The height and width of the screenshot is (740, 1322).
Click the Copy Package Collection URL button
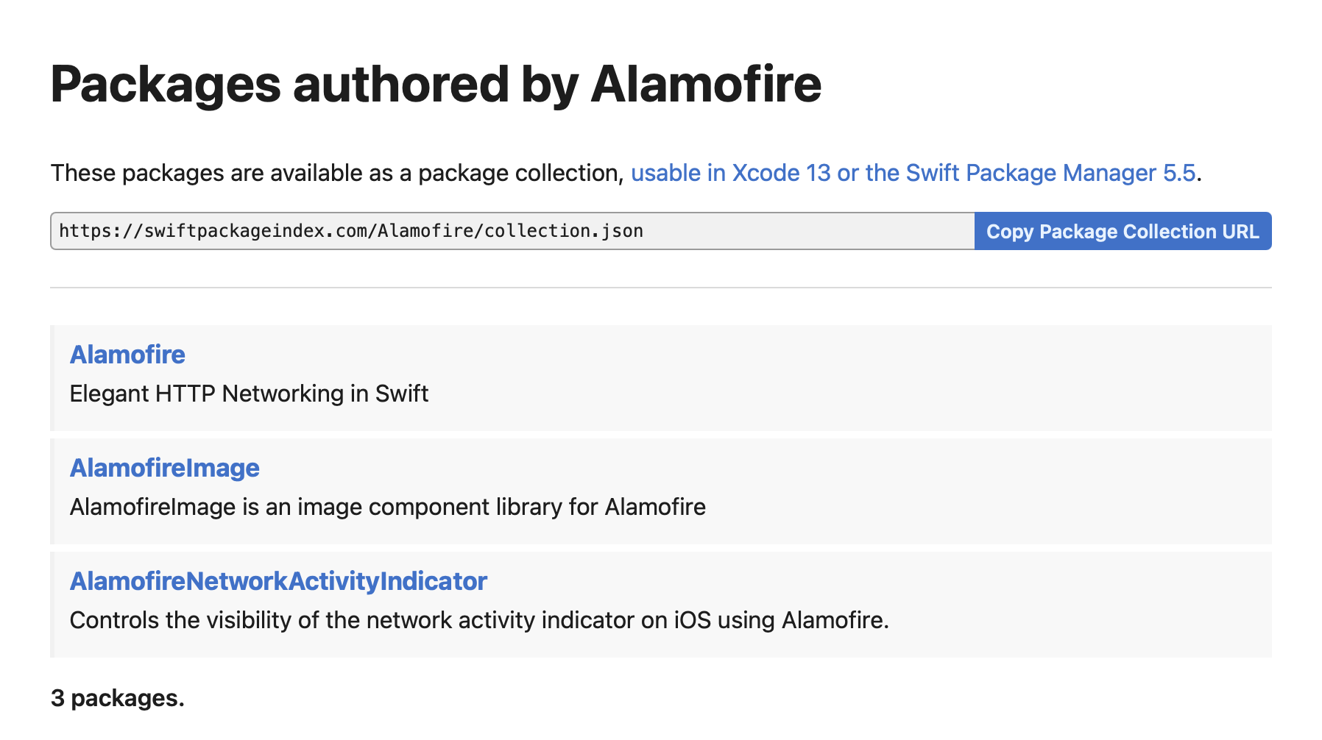[1123, 231]
